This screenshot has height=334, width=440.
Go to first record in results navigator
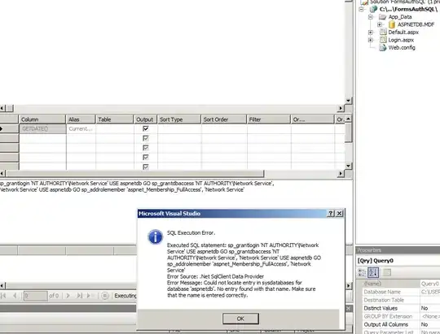click(3, 296)
